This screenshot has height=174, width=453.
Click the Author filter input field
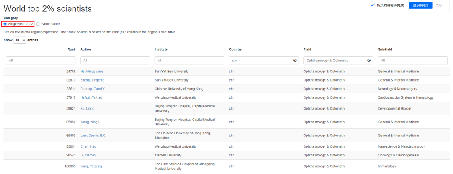(115, 61)
